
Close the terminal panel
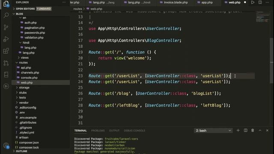(267, 130)
